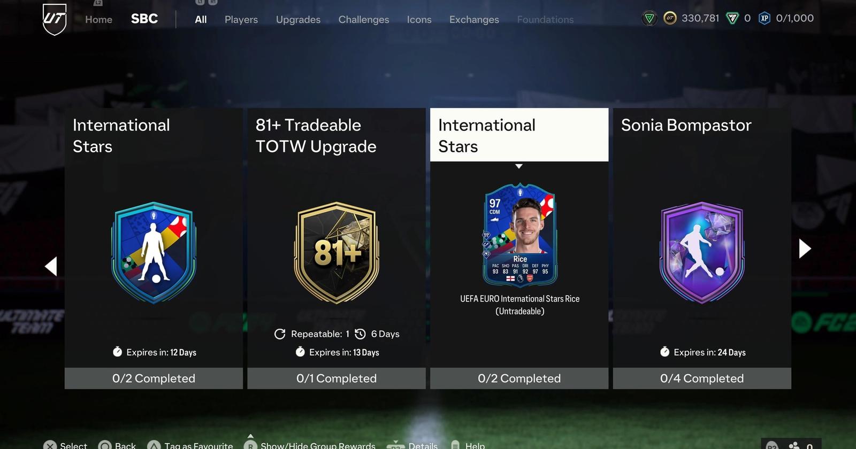
Task: Open the Players tab
Action: 241,19
